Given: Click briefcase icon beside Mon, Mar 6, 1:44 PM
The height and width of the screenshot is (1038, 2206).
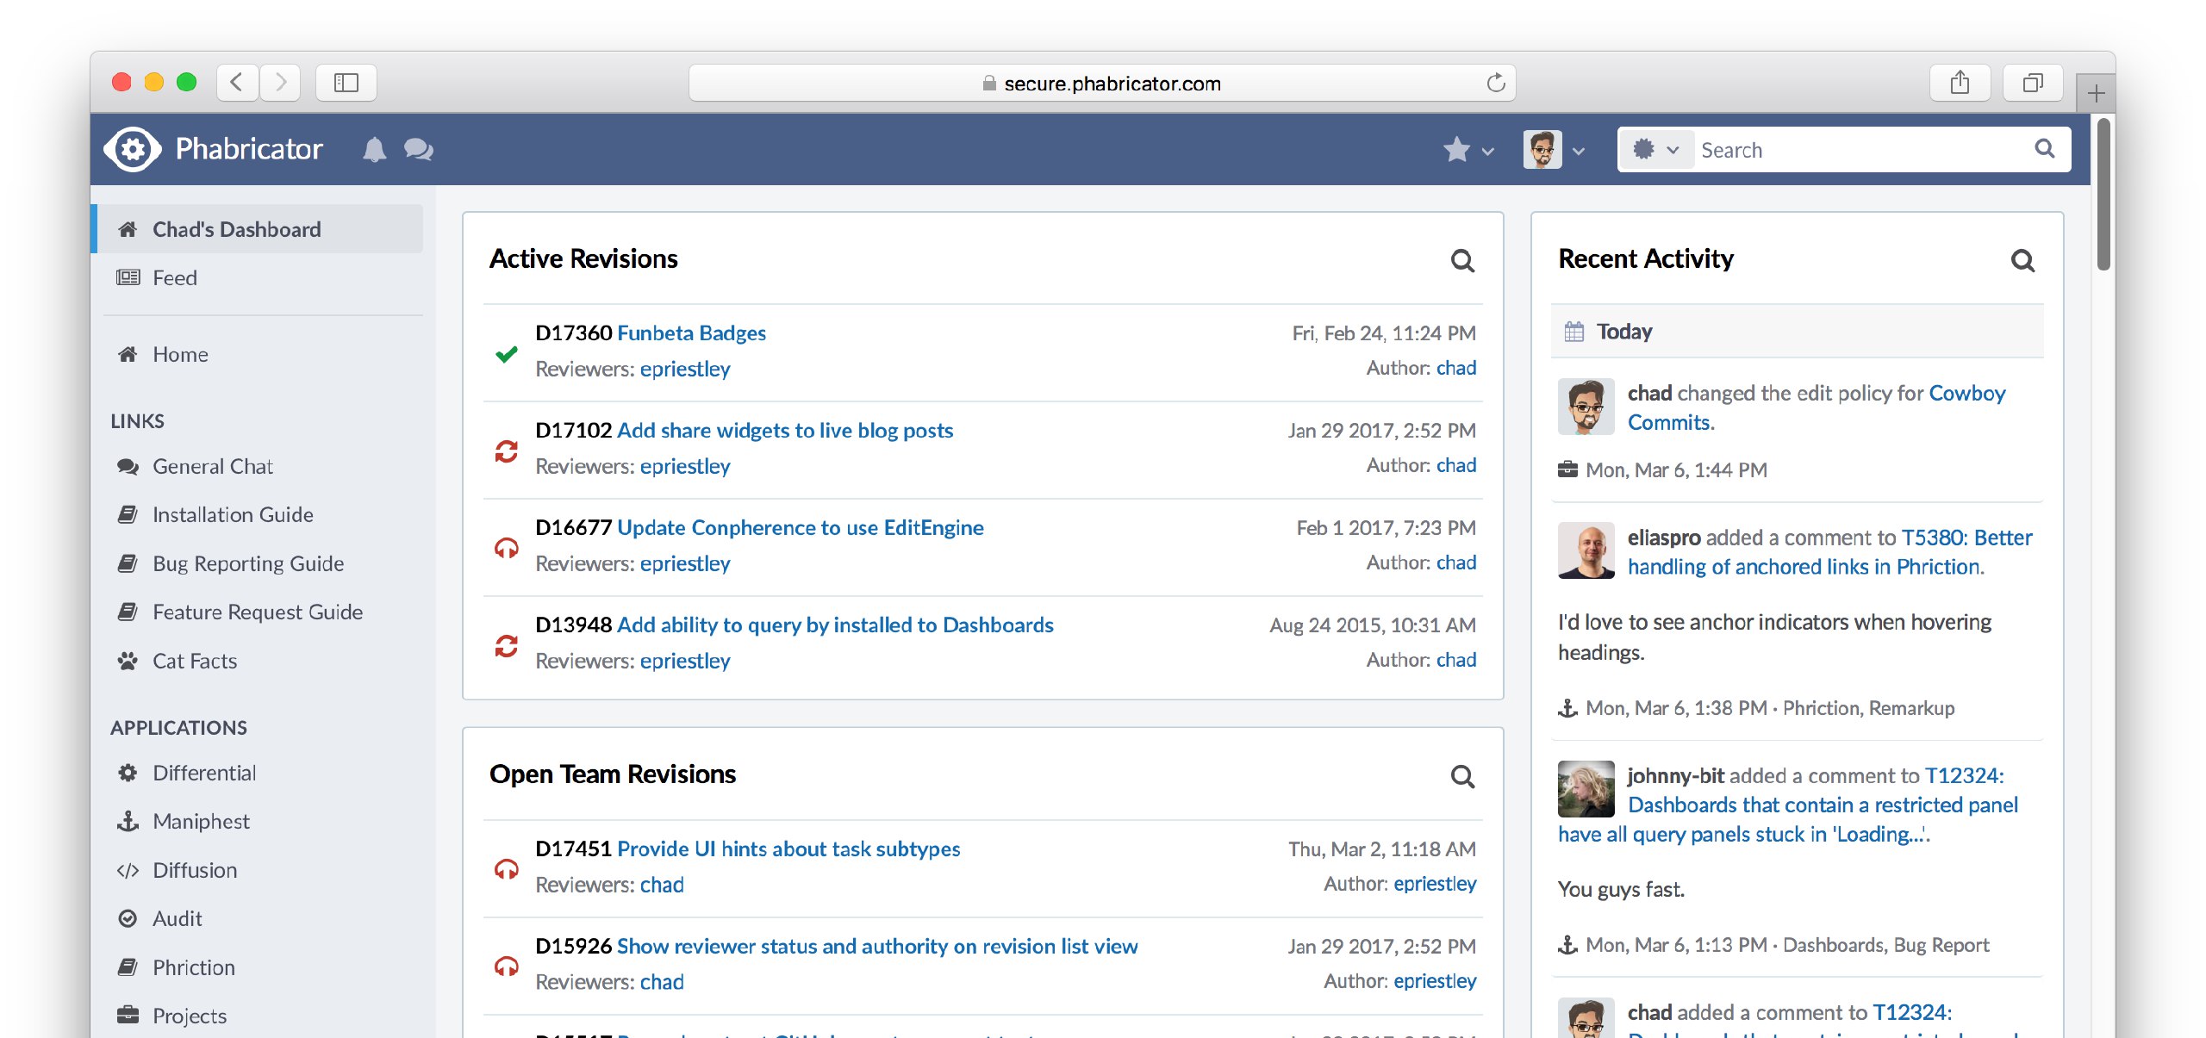Looking at the screenshot, I should click(1567, 469).
